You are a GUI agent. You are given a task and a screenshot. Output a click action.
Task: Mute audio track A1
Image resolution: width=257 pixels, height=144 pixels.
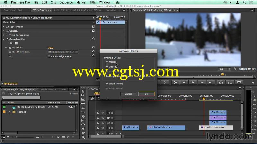click(x=112, y=133)
